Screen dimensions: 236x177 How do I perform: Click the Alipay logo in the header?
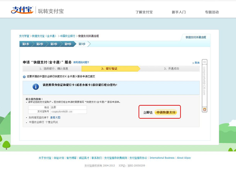pos(22,10)
